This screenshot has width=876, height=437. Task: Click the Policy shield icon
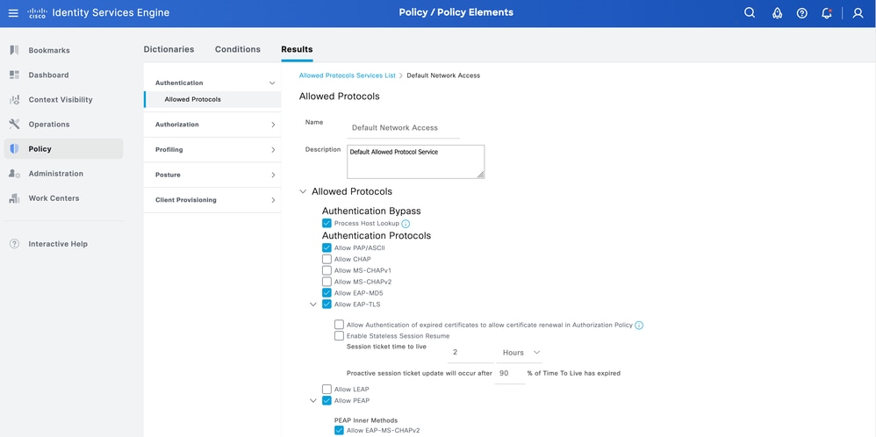click(x=15, y=148)
